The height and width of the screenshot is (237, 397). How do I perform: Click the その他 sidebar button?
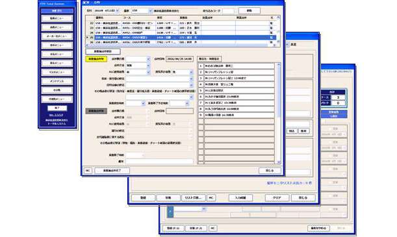(57, 90)
